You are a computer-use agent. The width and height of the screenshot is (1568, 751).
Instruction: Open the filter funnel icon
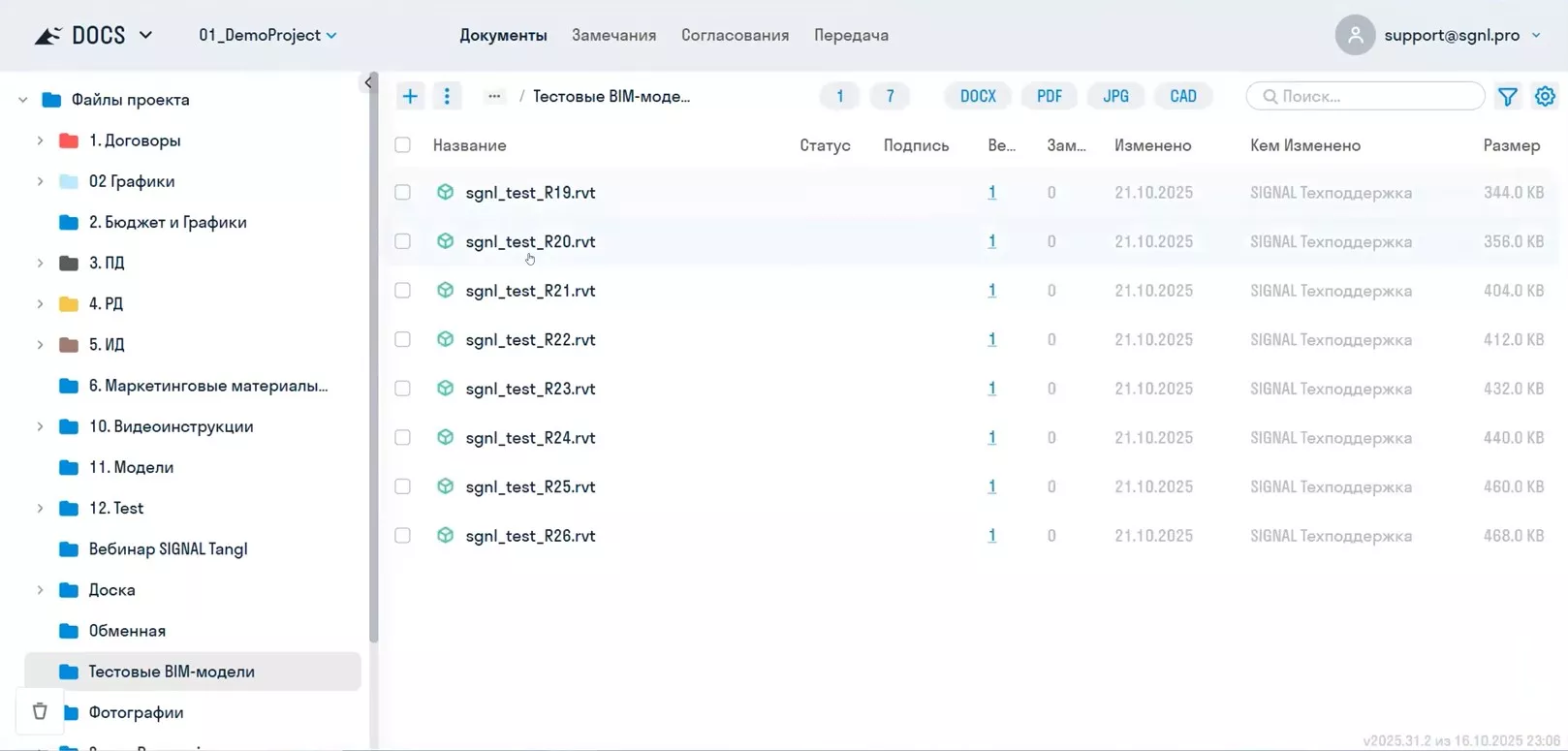[1507, 96]
